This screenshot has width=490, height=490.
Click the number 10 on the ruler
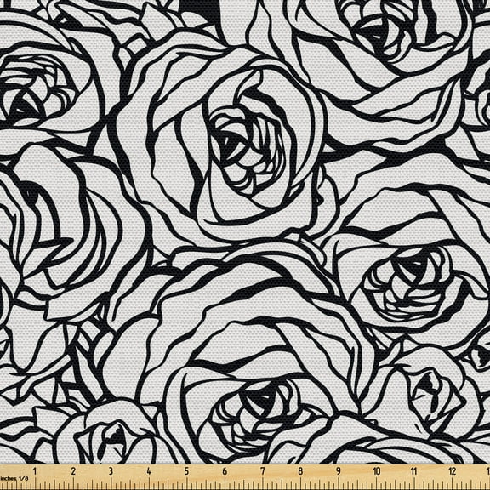(377, 471)
